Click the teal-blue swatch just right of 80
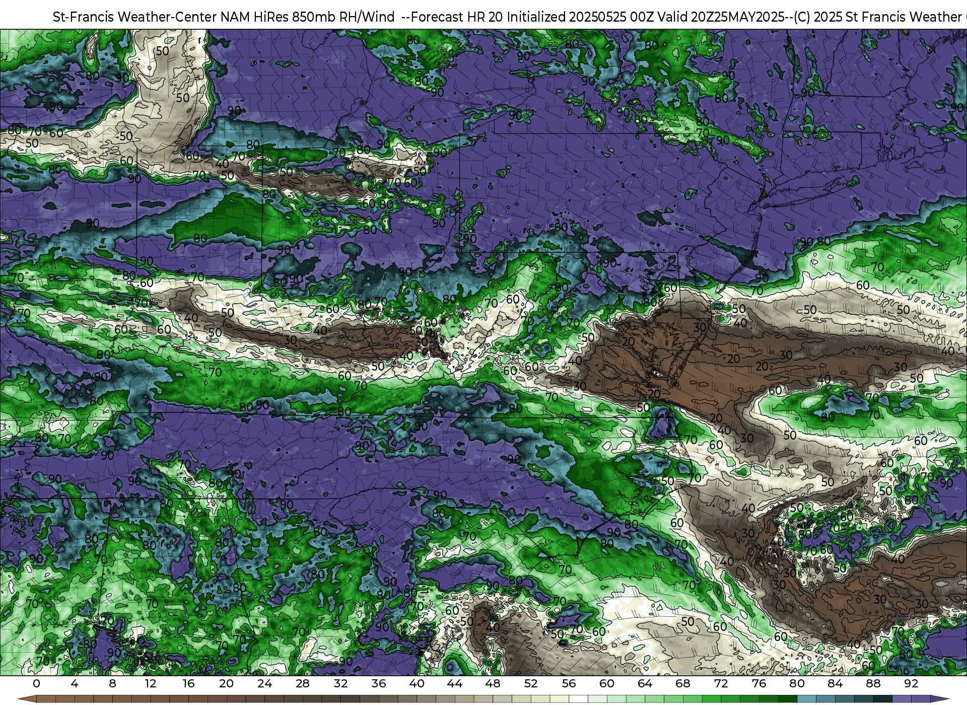 point(807,699)
